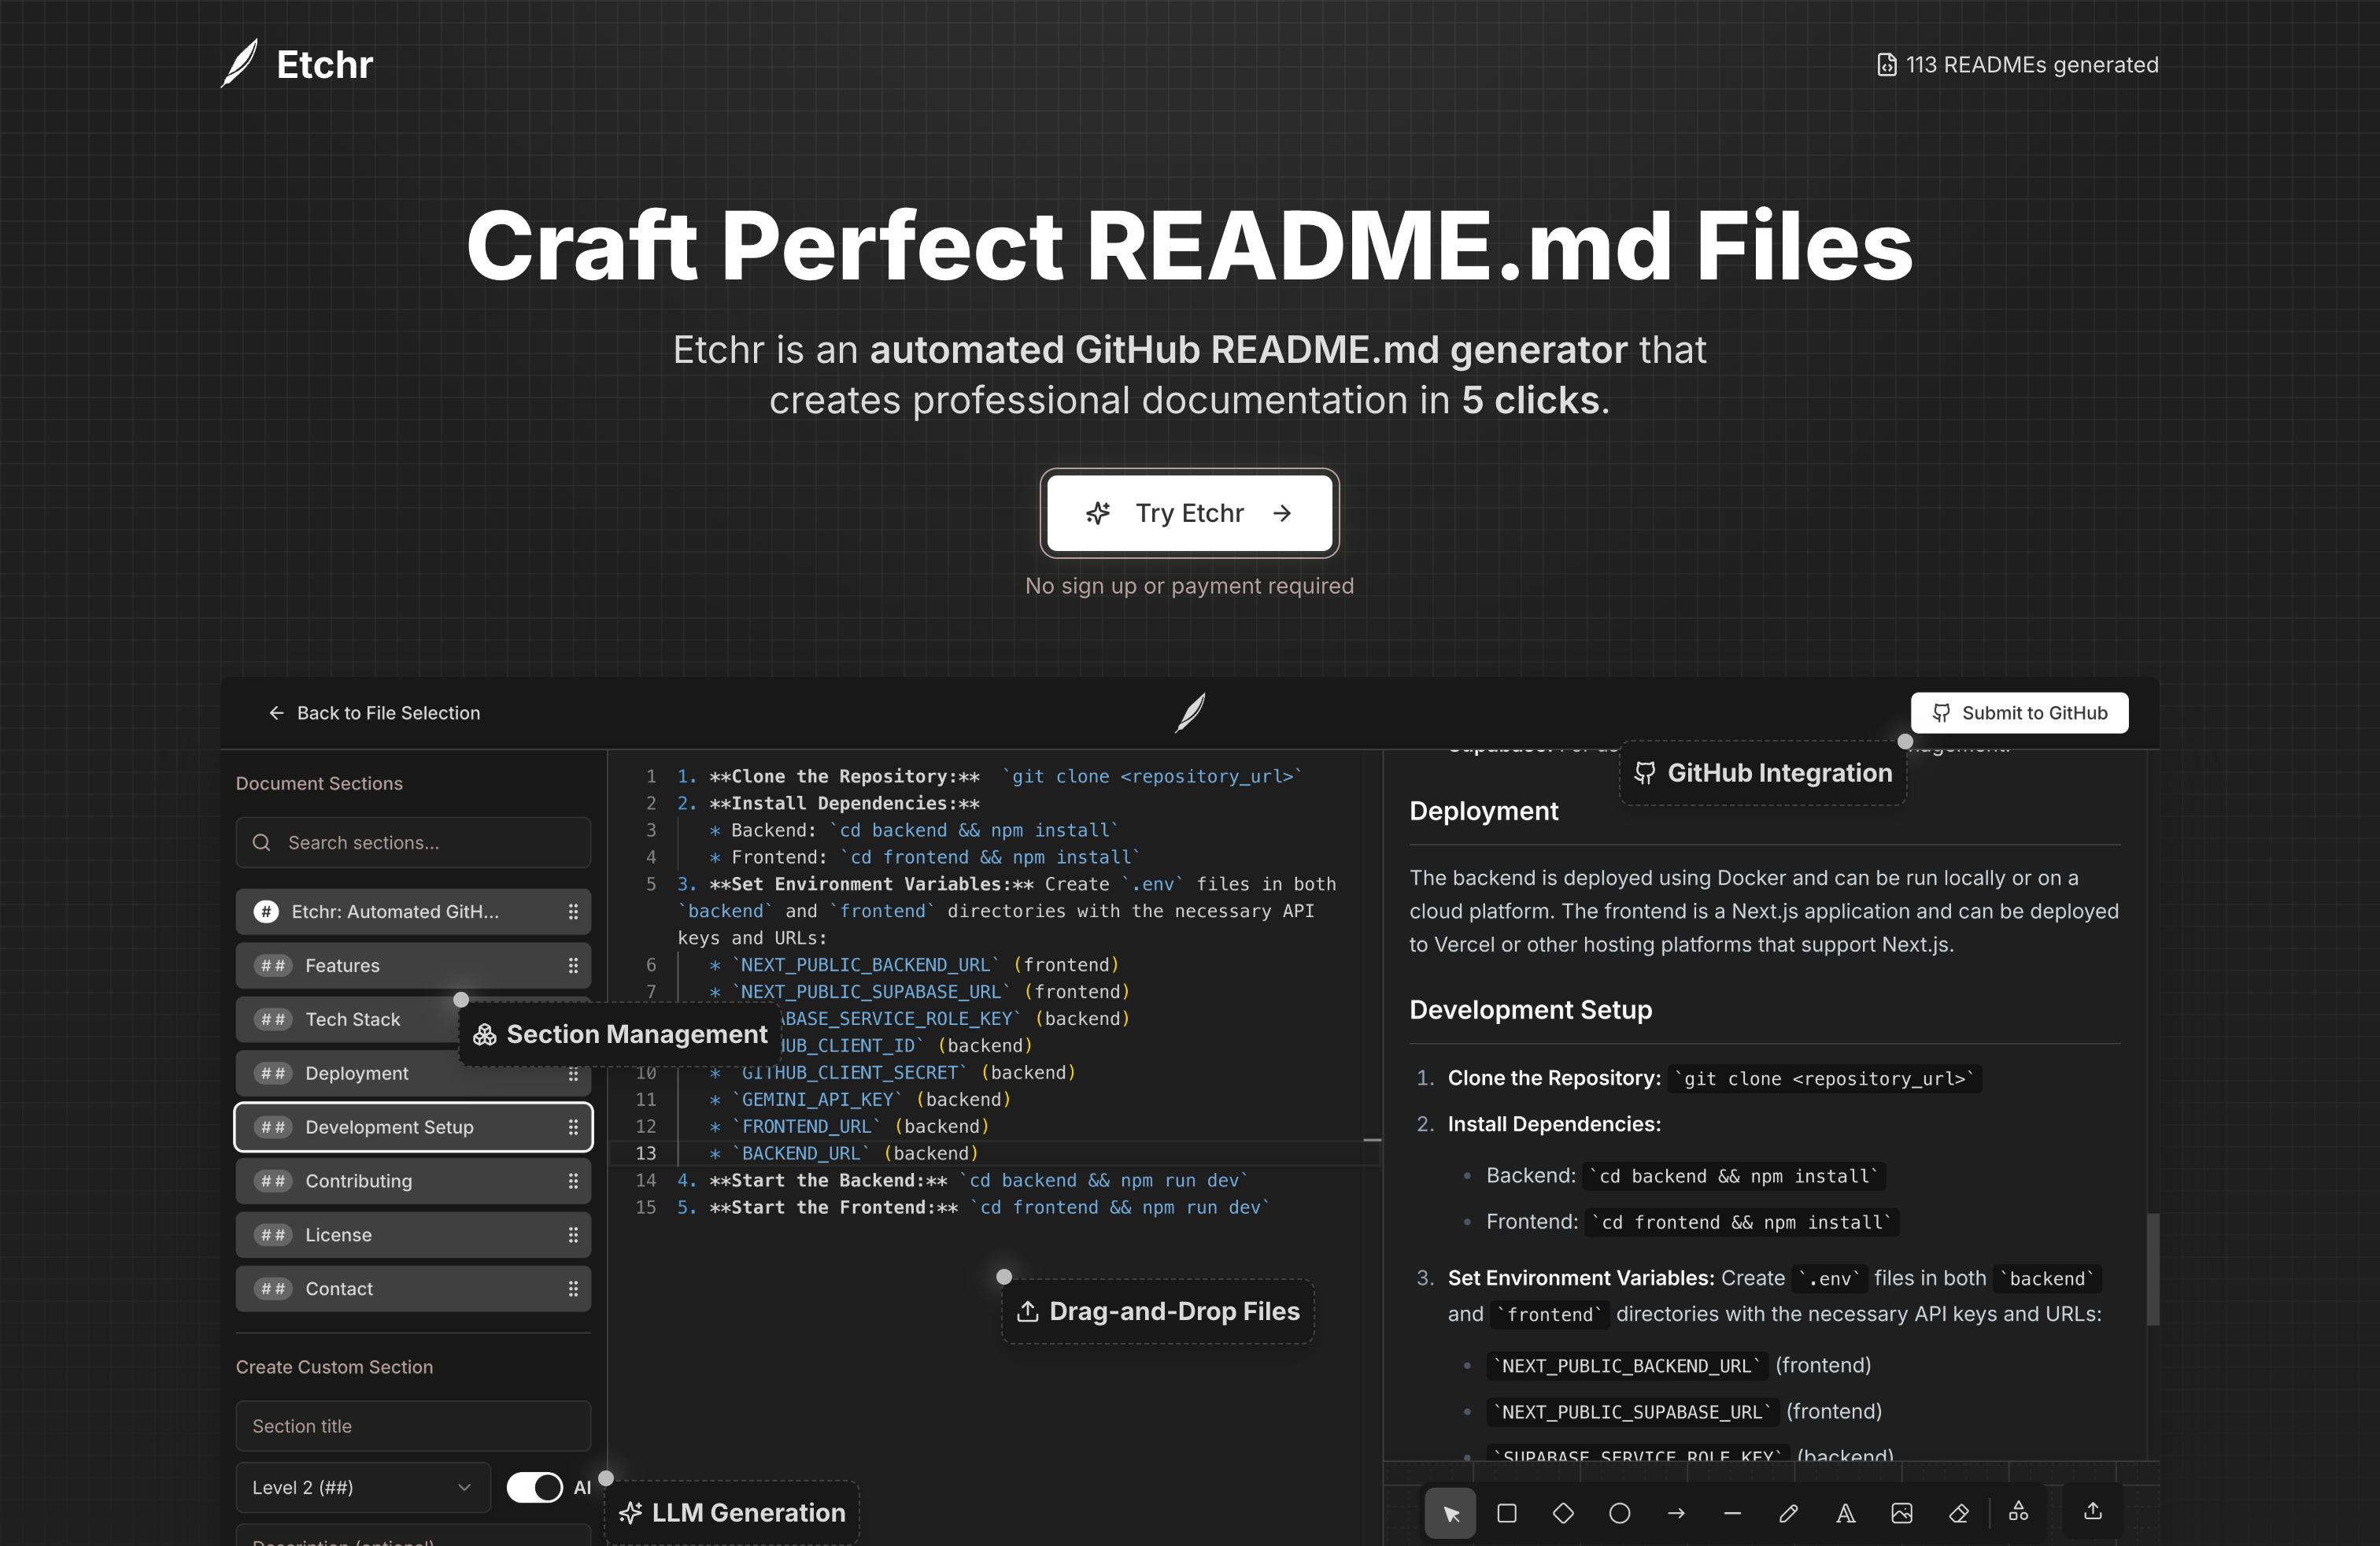The image size is (2380, 1546).
Task: Click the Development Setup heading in the preview
Action: 1530,1010
